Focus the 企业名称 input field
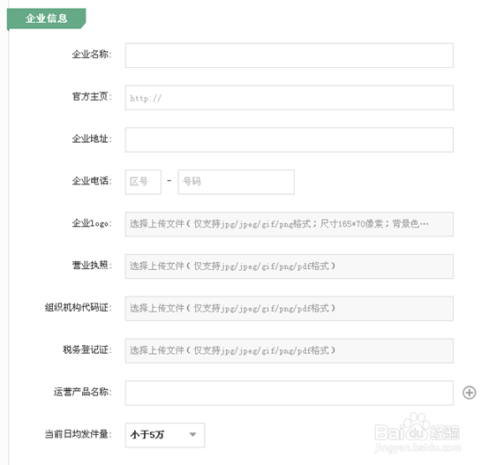 pos(290,56)
